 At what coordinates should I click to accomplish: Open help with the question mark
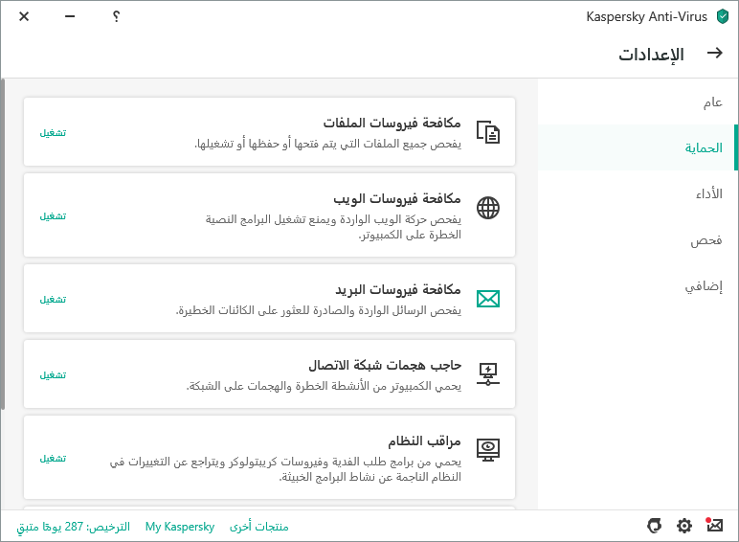[116, 16]
